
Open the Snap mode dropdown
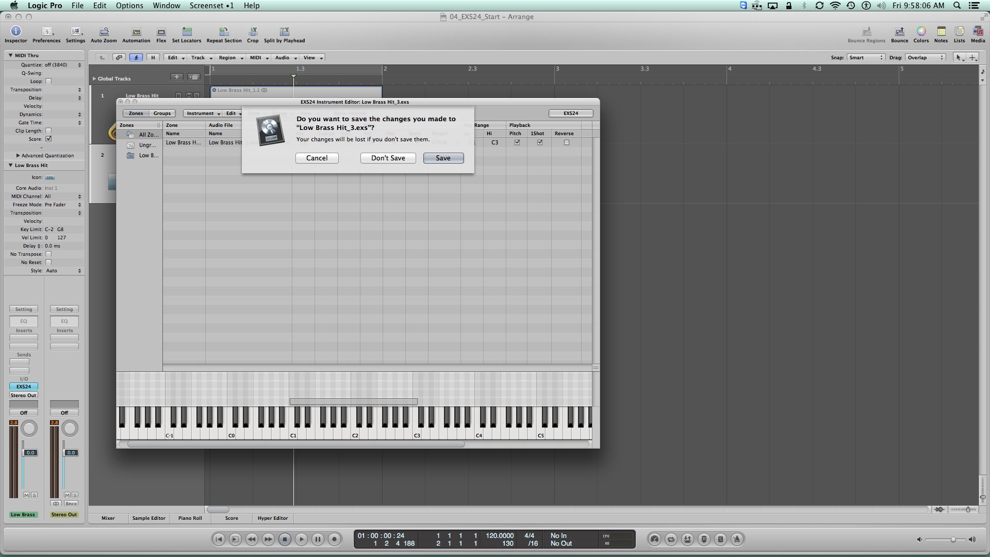[866, 58]
